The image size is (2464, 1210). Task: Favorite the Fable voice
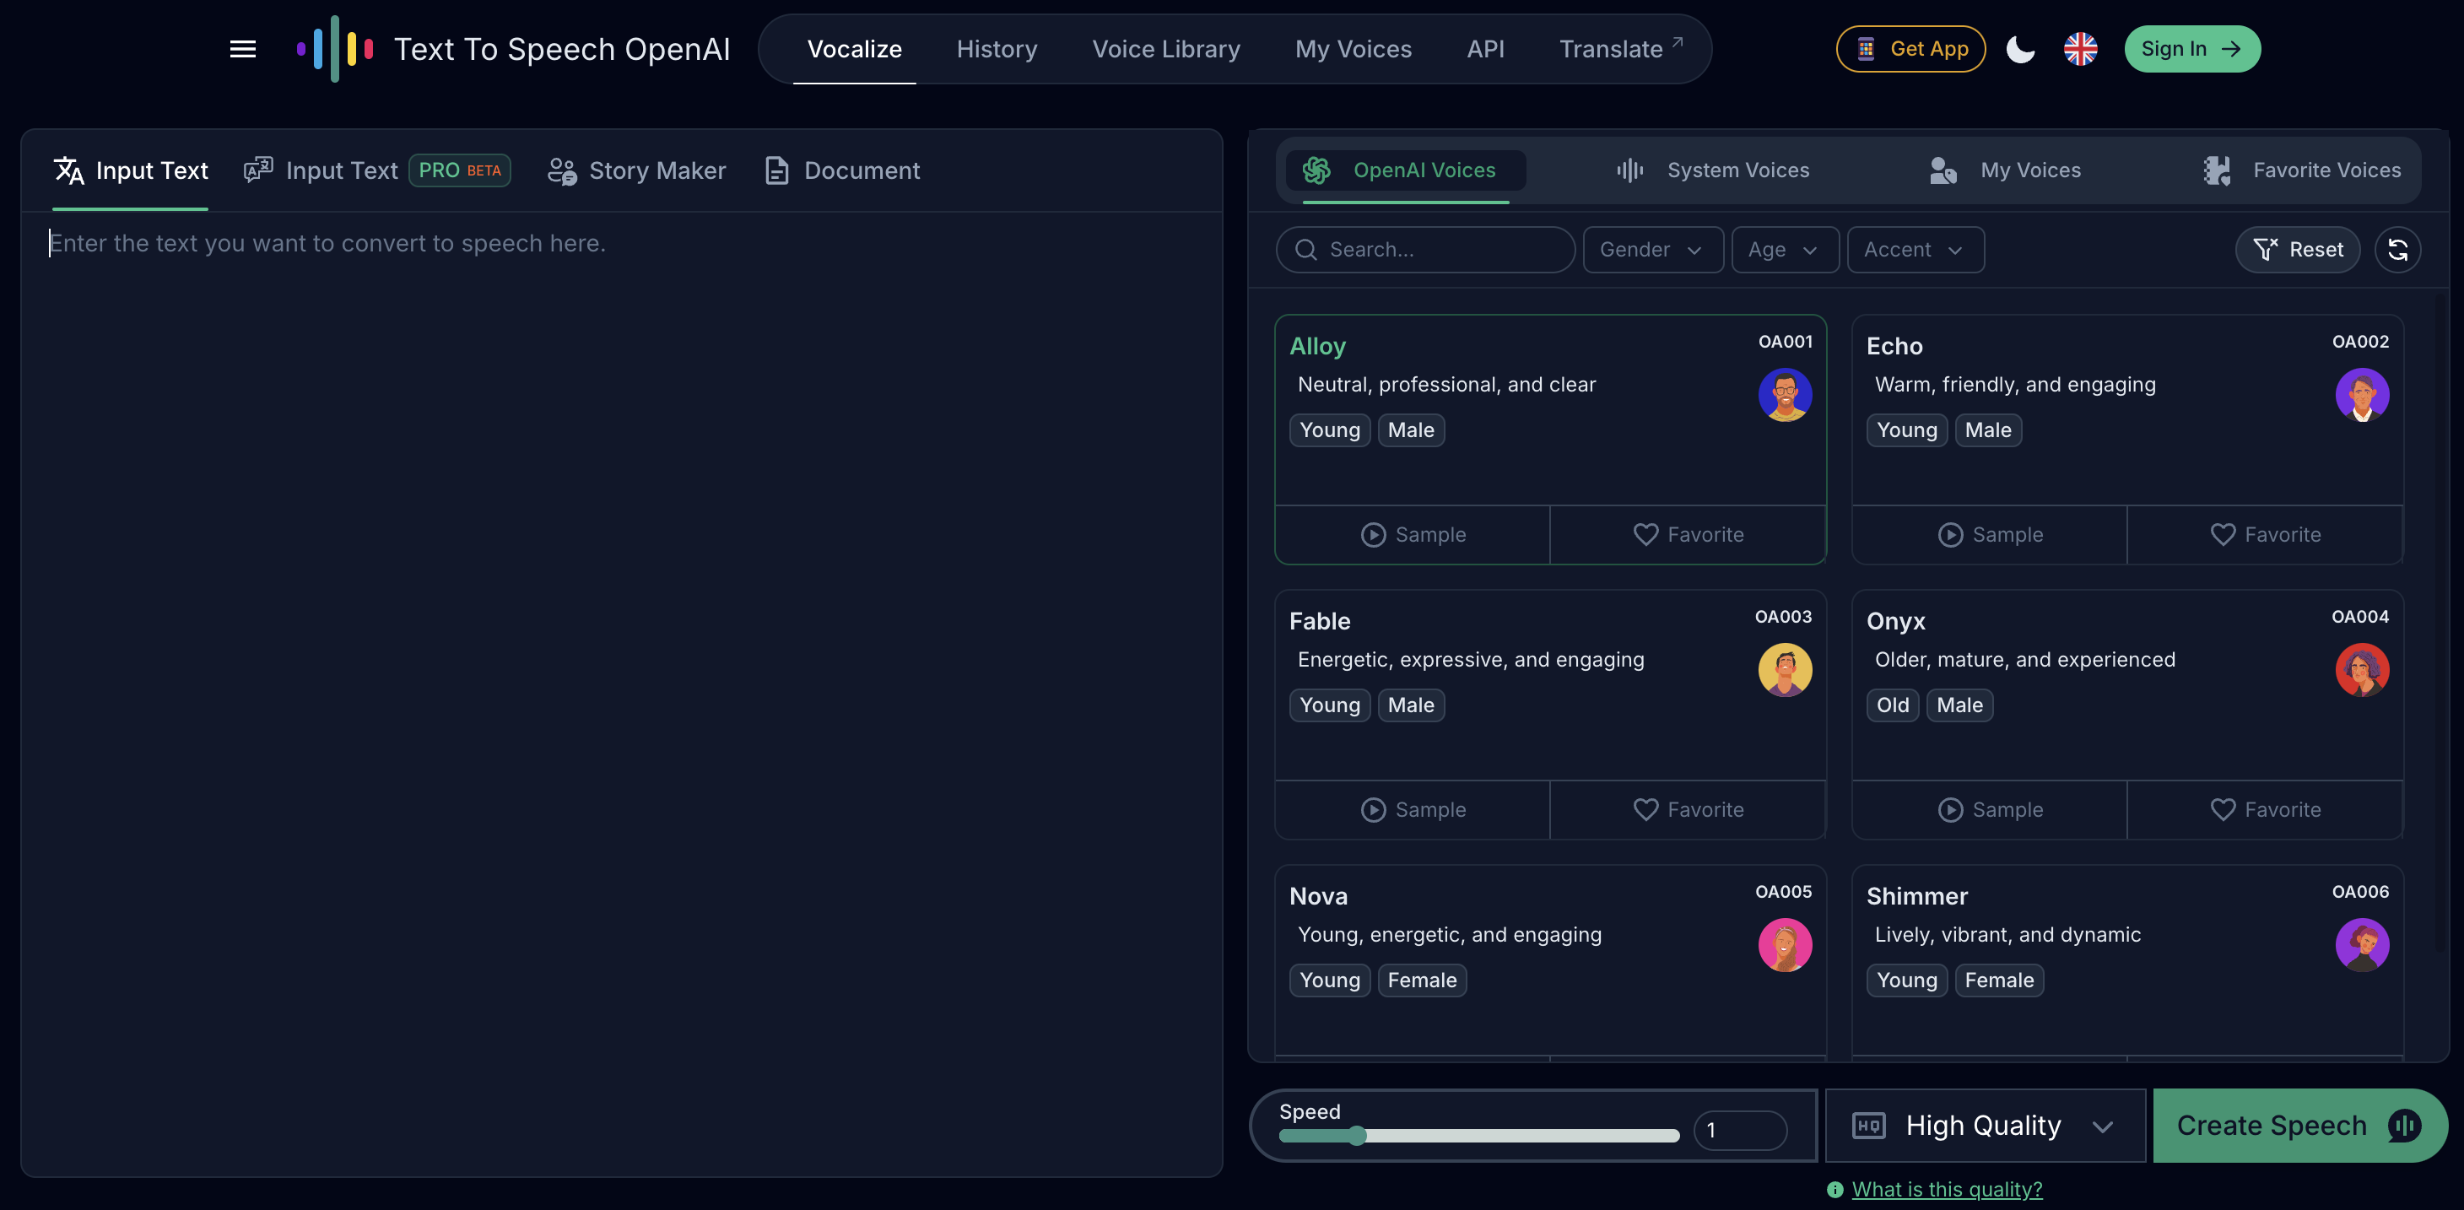[x=1689, y=809]
